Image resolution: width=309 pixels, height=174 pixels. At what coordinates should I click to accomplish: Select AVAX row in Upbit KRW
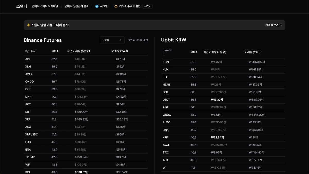tap(223, 145)
